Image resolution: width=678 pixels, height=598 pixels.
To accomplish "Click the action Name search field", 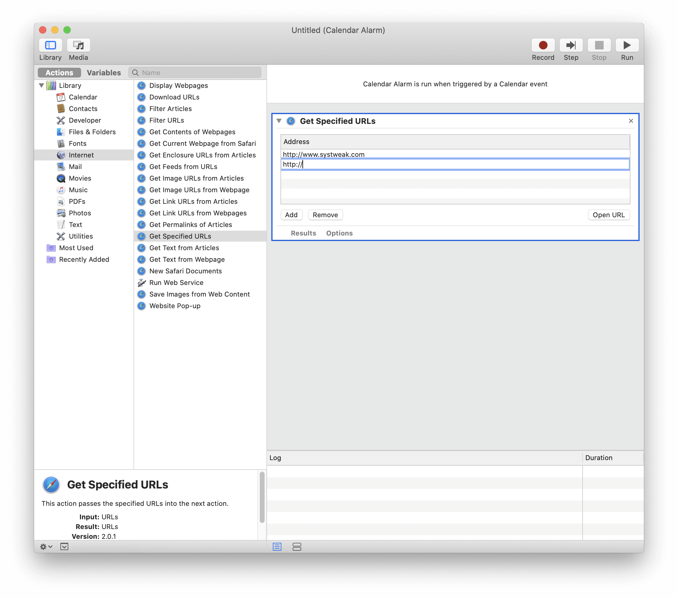I will point(199,73).
